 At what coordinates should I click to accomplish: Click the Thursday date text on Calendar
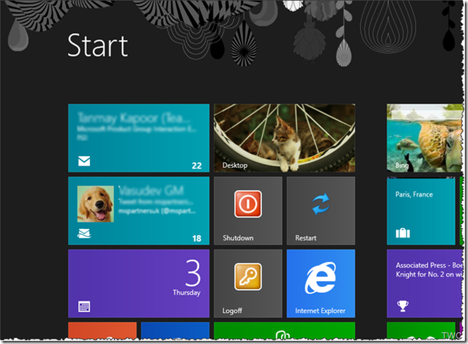(187, 293)
